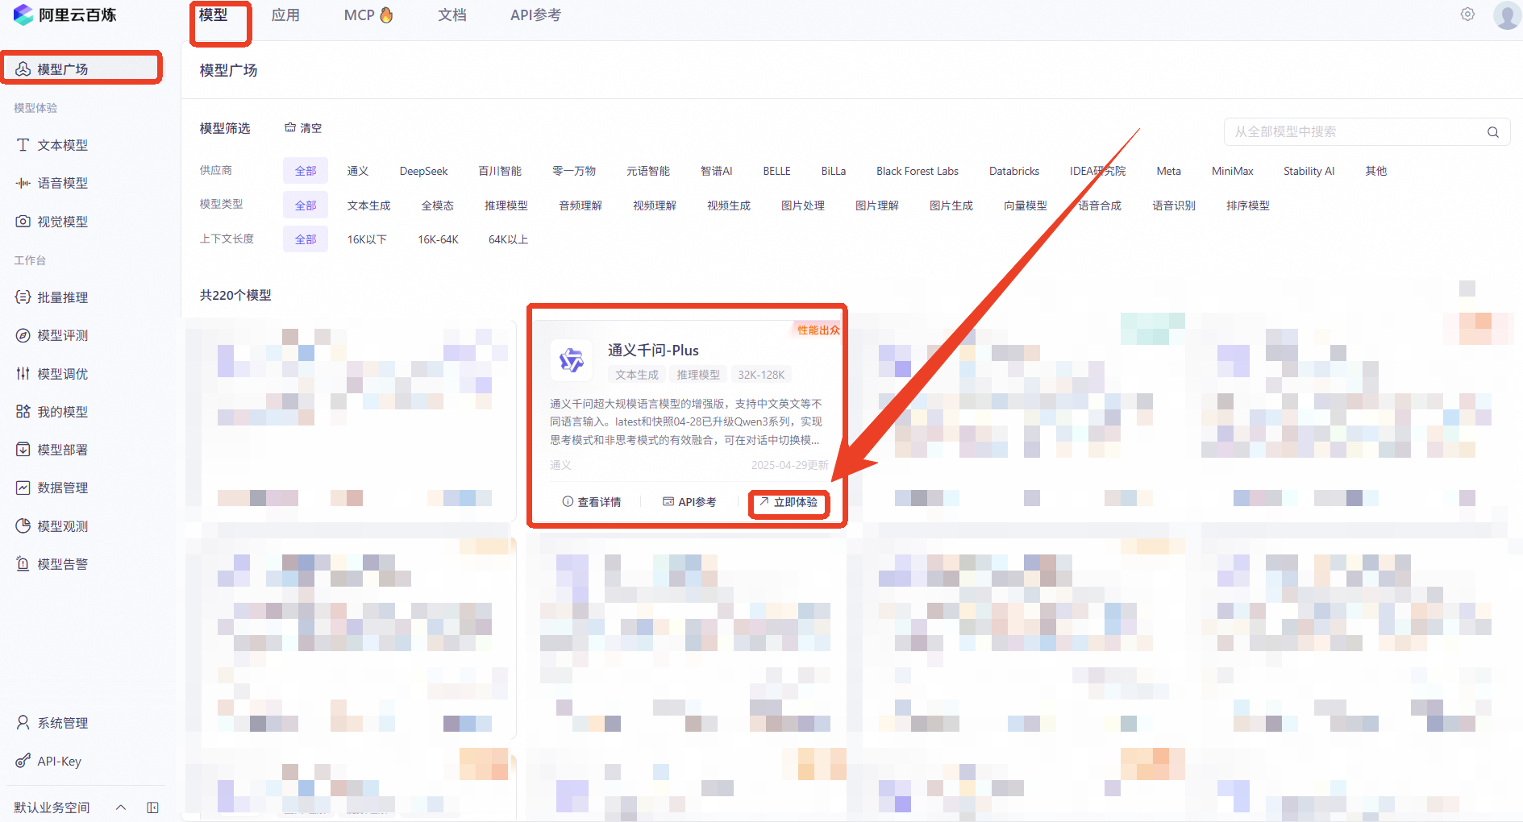The image size is (1523, 822).
Task: Filter provider by 智谱AI
Action: click(x=717, y=171)
